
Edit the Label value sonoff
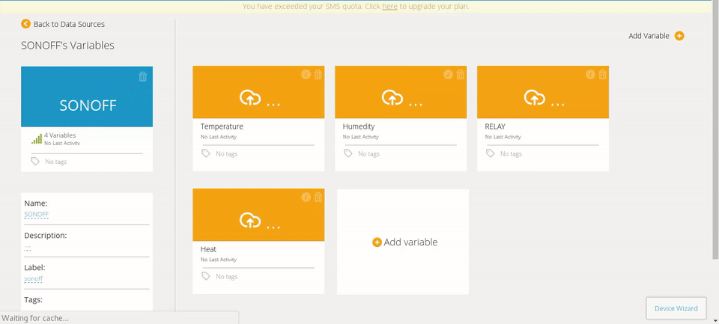click(x=34, y=278)
